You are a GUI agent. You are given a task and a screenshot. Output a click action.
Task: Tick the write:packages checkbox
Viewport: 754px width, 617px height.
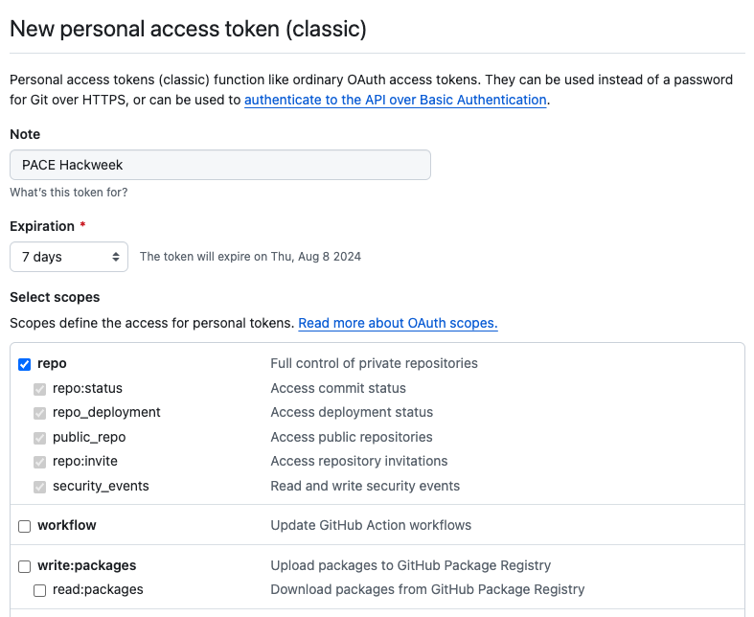25,566
